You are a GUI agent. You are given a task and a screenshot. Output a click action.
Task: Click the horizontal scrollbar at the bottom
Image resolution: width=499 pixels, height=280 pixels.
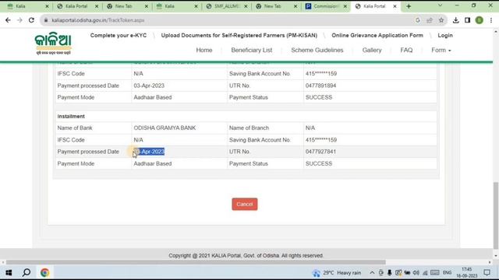tap(196, 262)
